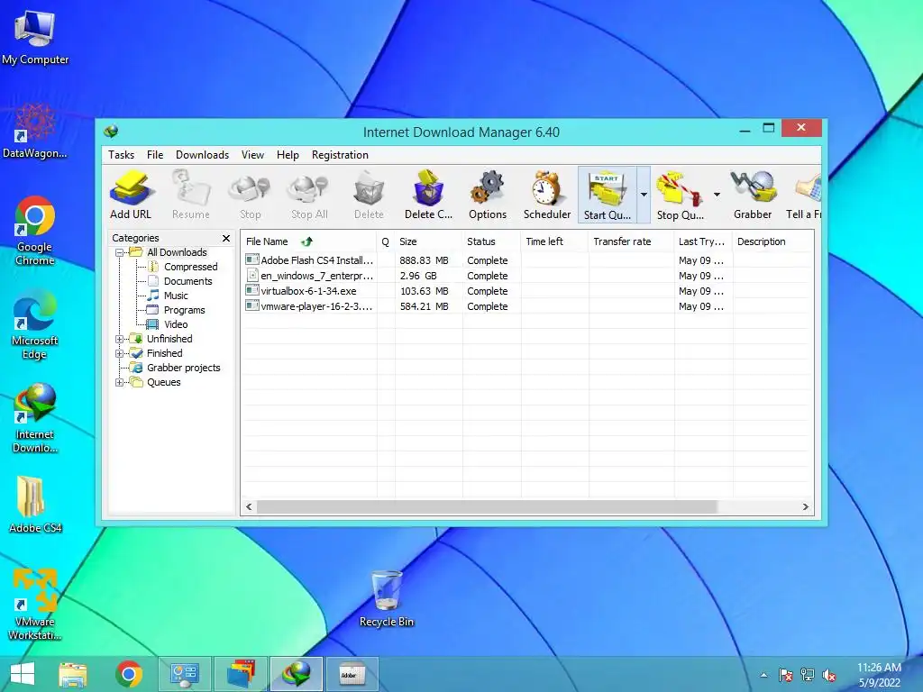The height and width of the screenshot is (692, 923).
Task: Click the muted volume tray icon
Action: coord(829,675)
